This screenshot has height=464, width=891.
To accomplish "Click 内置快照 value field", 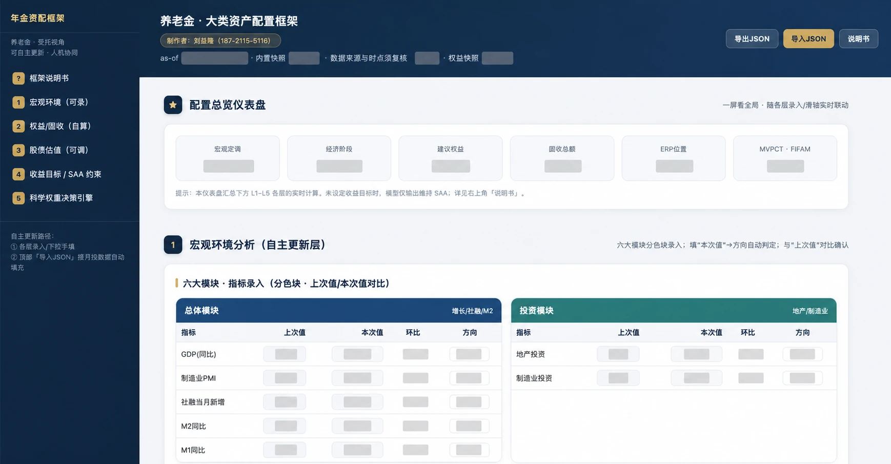I will [x=304, y=58].
